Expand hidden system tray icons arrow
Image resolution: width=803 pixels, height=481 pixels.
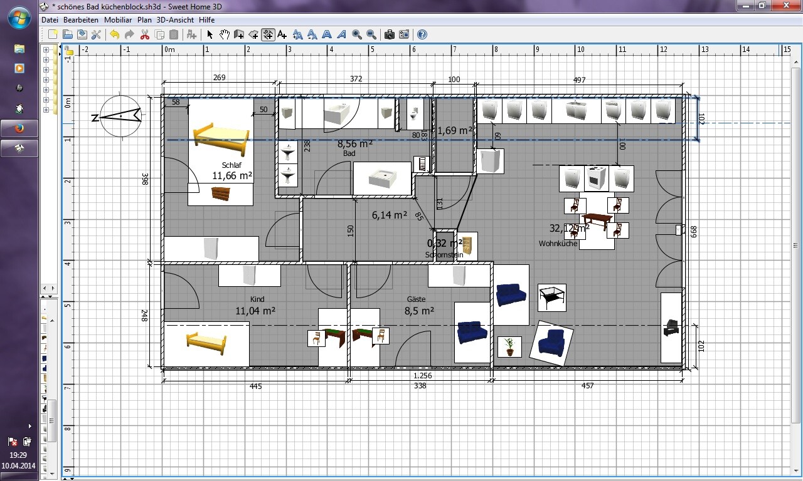click(29, 427)
